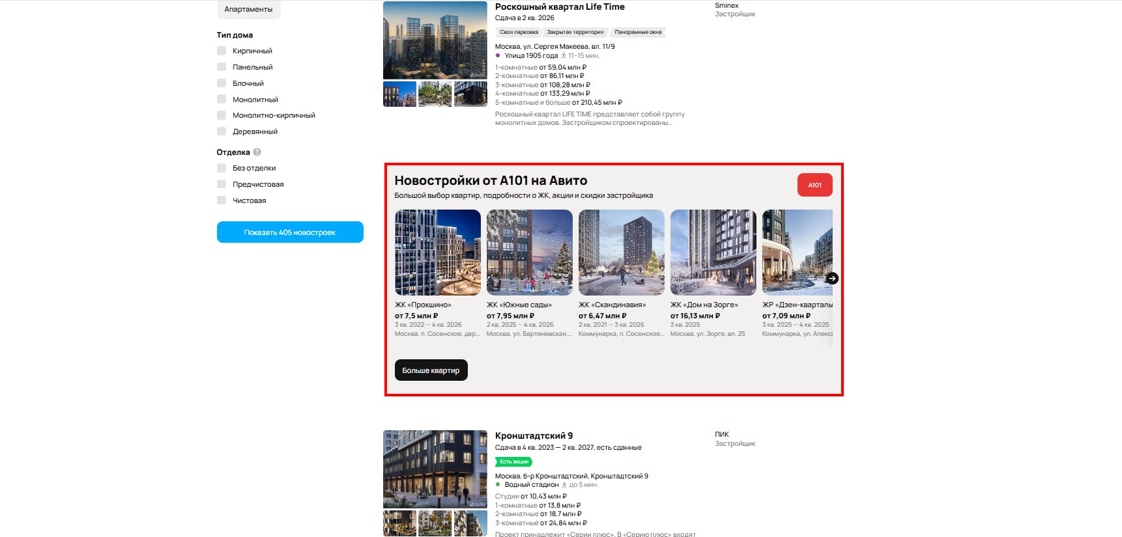Image resolution: width=1122 pixels, height=537 pixels.
Task: Click the Больше квартир button
Action: (431, 370)
